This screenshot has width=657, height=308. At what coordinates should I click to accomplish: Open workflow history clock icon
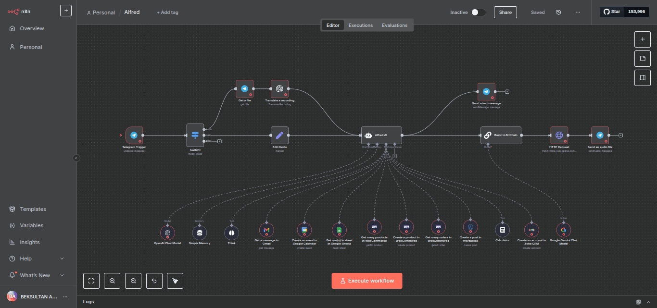(558, 12)
